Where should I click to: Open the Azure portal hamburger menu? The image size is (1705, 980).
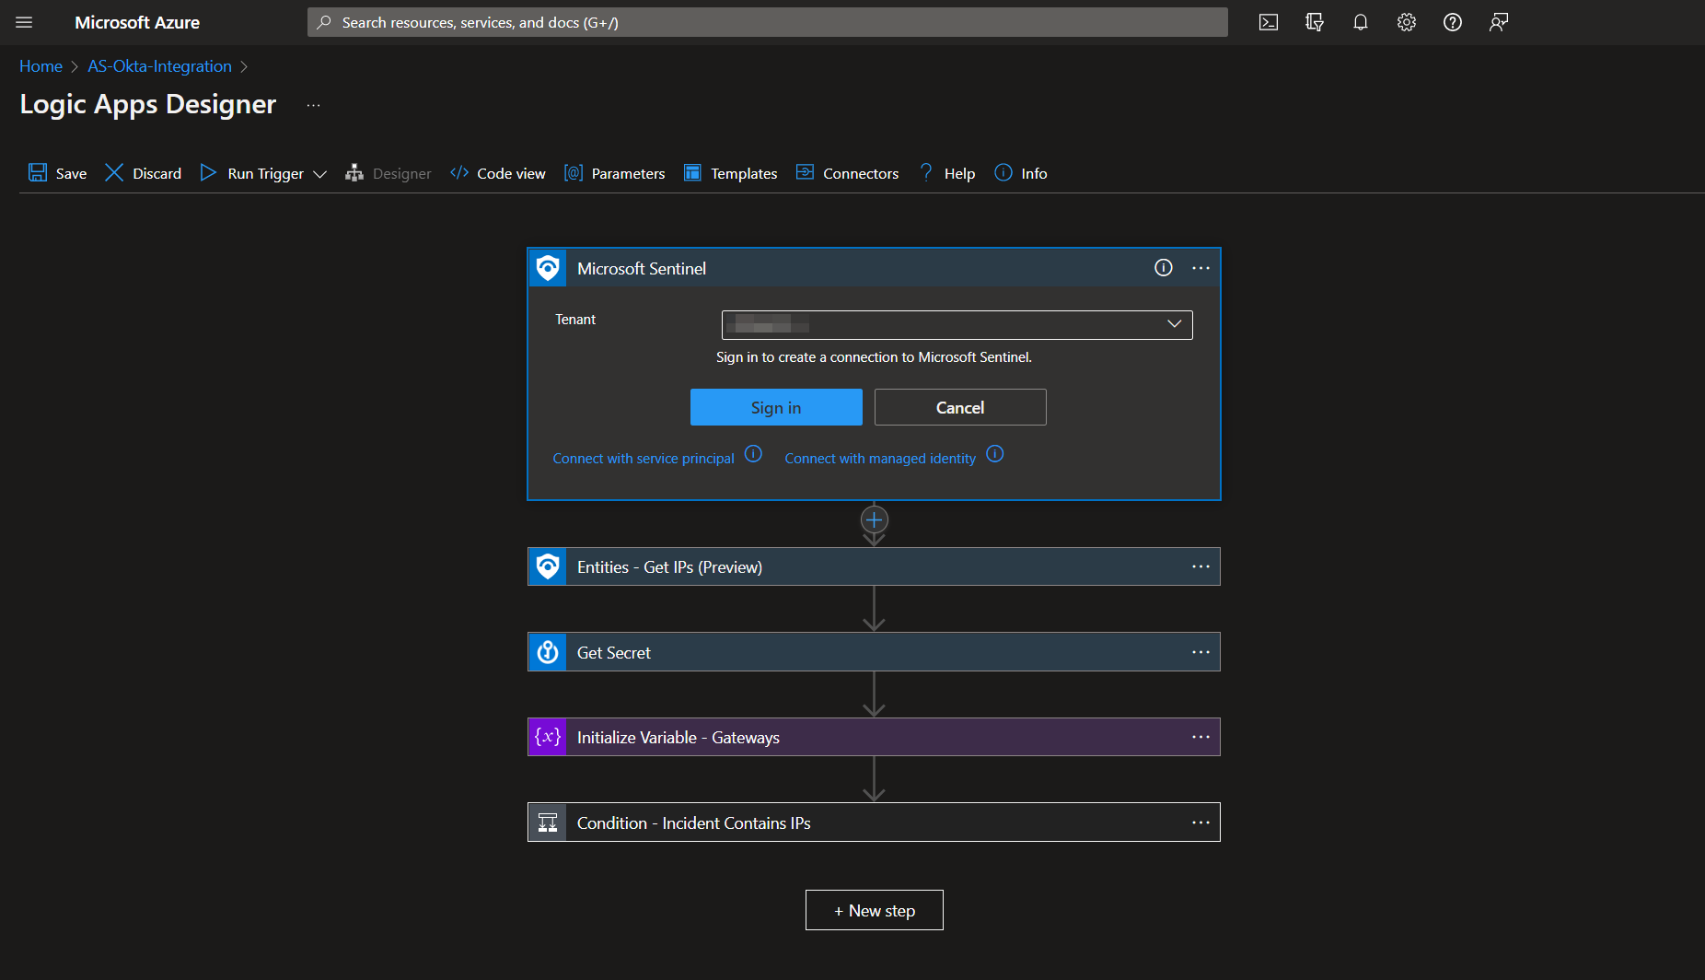click(24, 22)
